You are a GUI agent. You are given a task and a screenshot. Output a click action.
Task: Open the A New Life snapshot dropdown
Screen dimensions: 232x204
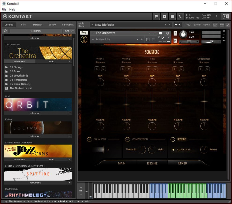(x=93, y=39)
